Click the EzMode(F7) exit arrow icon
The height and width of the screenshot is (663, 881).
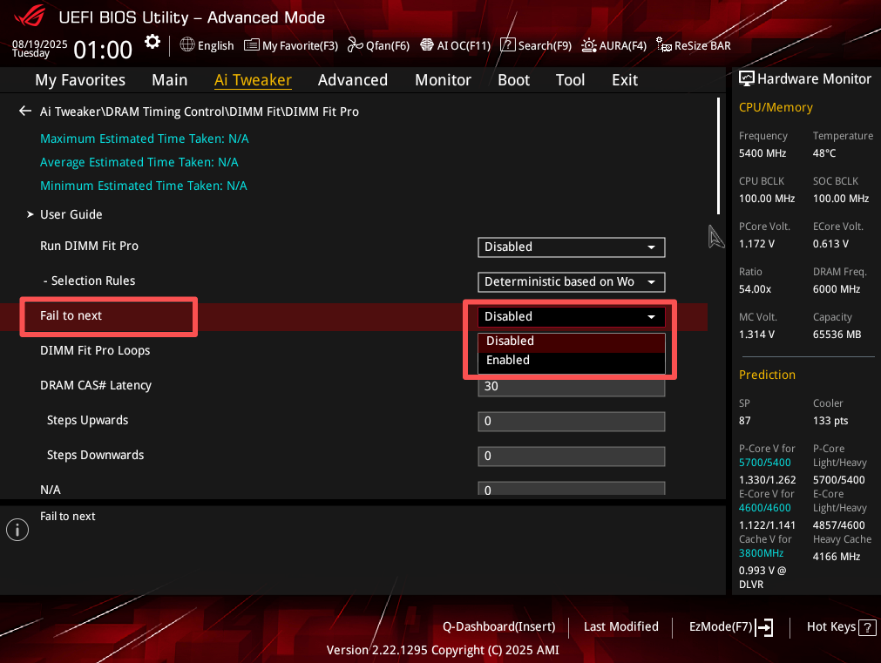[764, 627]
